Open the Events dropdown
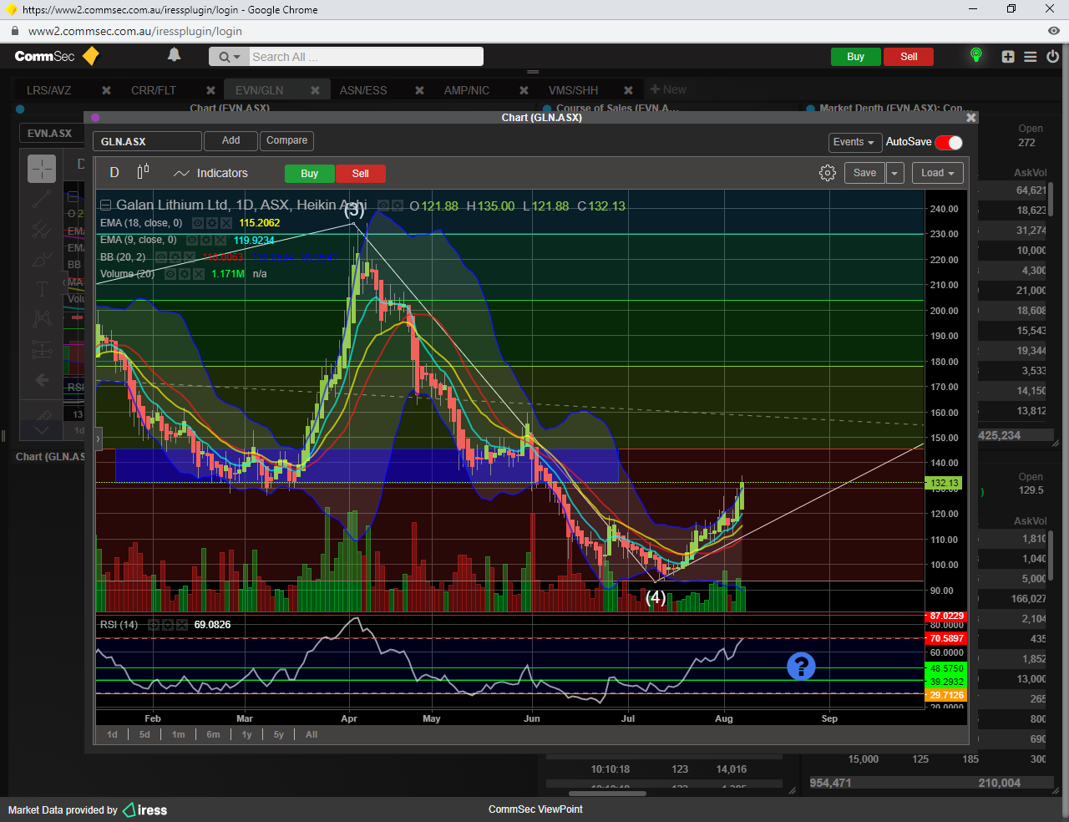This screenshot has width=1069, height=822. tap(854, 142)
